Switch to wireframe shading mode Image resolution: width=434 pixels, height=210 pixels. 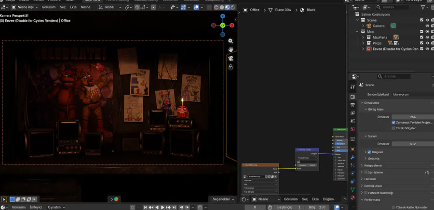pos(216,8)
